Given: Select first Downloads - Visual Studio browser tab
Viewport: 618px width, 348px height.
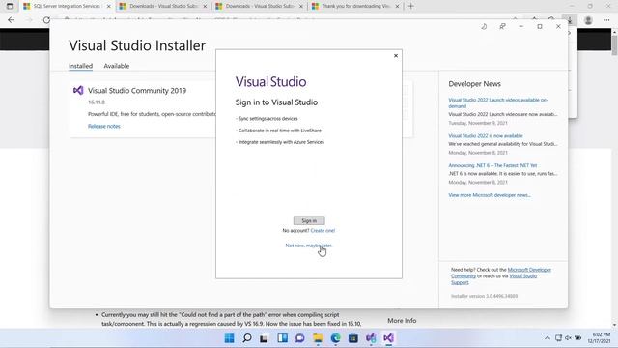Looking at the screenshot, I should coord(163,7).
